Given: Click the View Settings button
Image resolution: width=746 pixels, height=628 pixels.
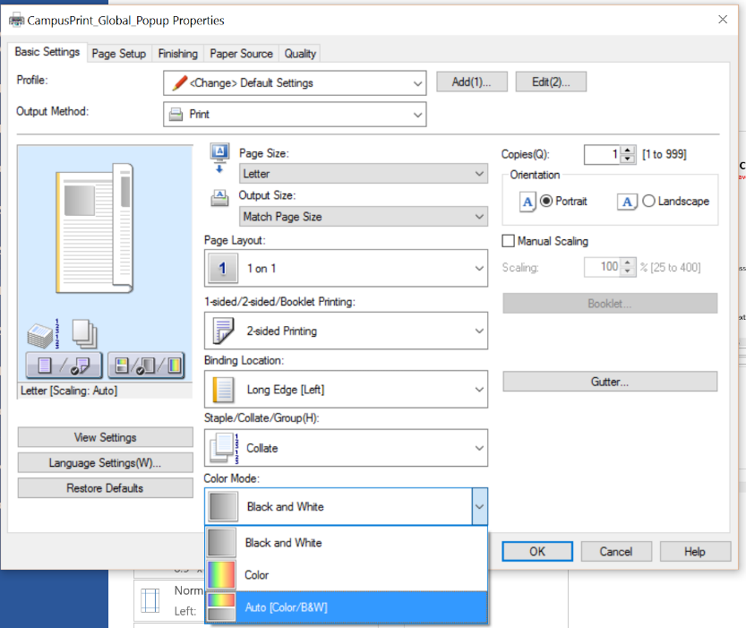Looking at the screenshot, I should click(x=105, y=437).
